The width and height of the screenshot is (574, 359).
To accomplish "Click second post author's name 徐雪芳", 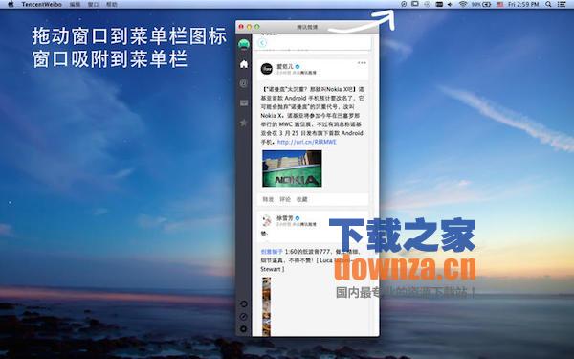I will point(285,218).
